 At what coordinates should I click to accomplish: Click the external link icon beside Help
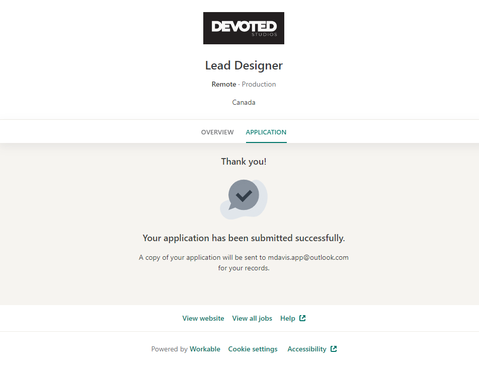302,318
